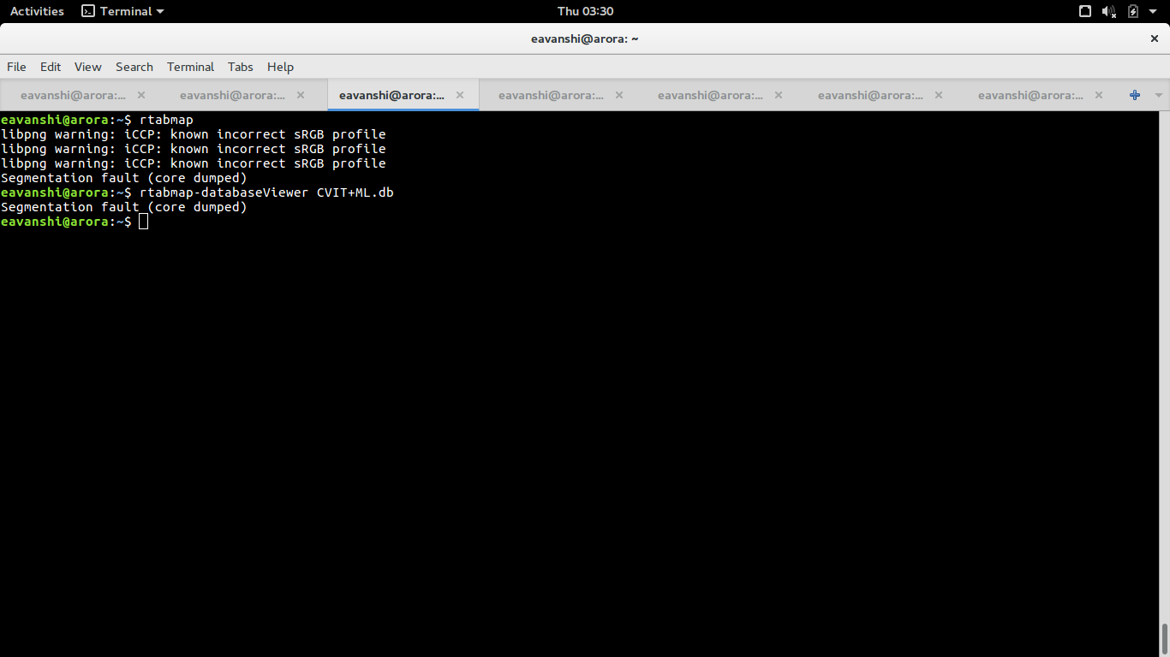Switch to the second terminal tab

coord(232,95)
